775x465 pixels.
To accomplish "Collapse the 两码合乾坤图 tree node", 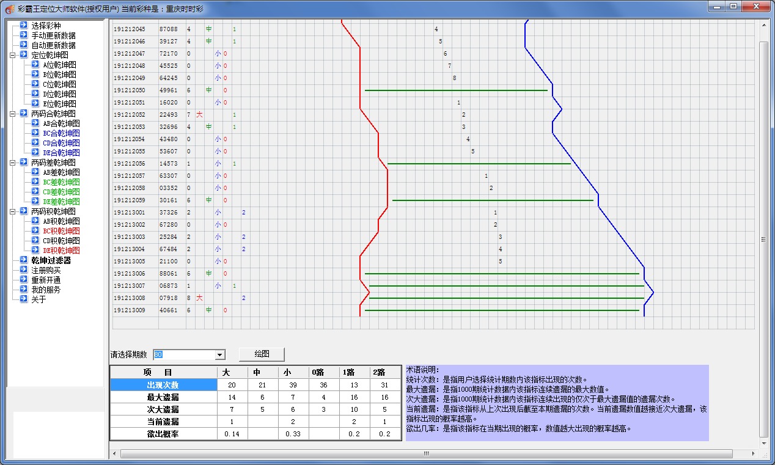I will [x=13, y=114].
